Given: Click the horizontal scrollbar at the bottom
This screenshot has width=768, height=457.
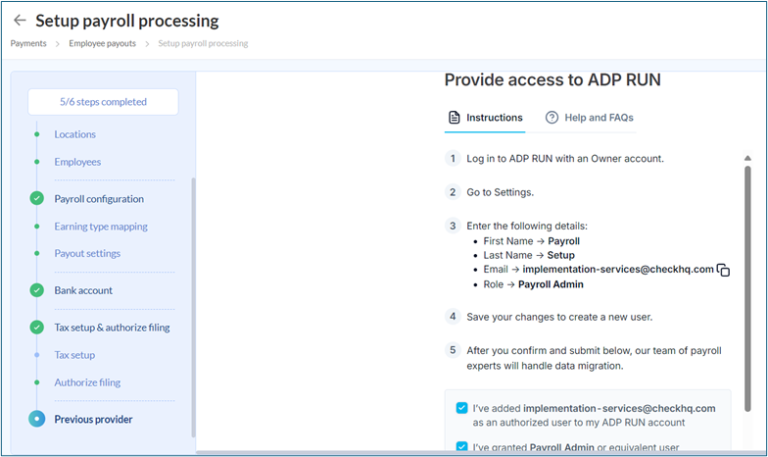Looking at the screenshot, I should click(480, 453).
